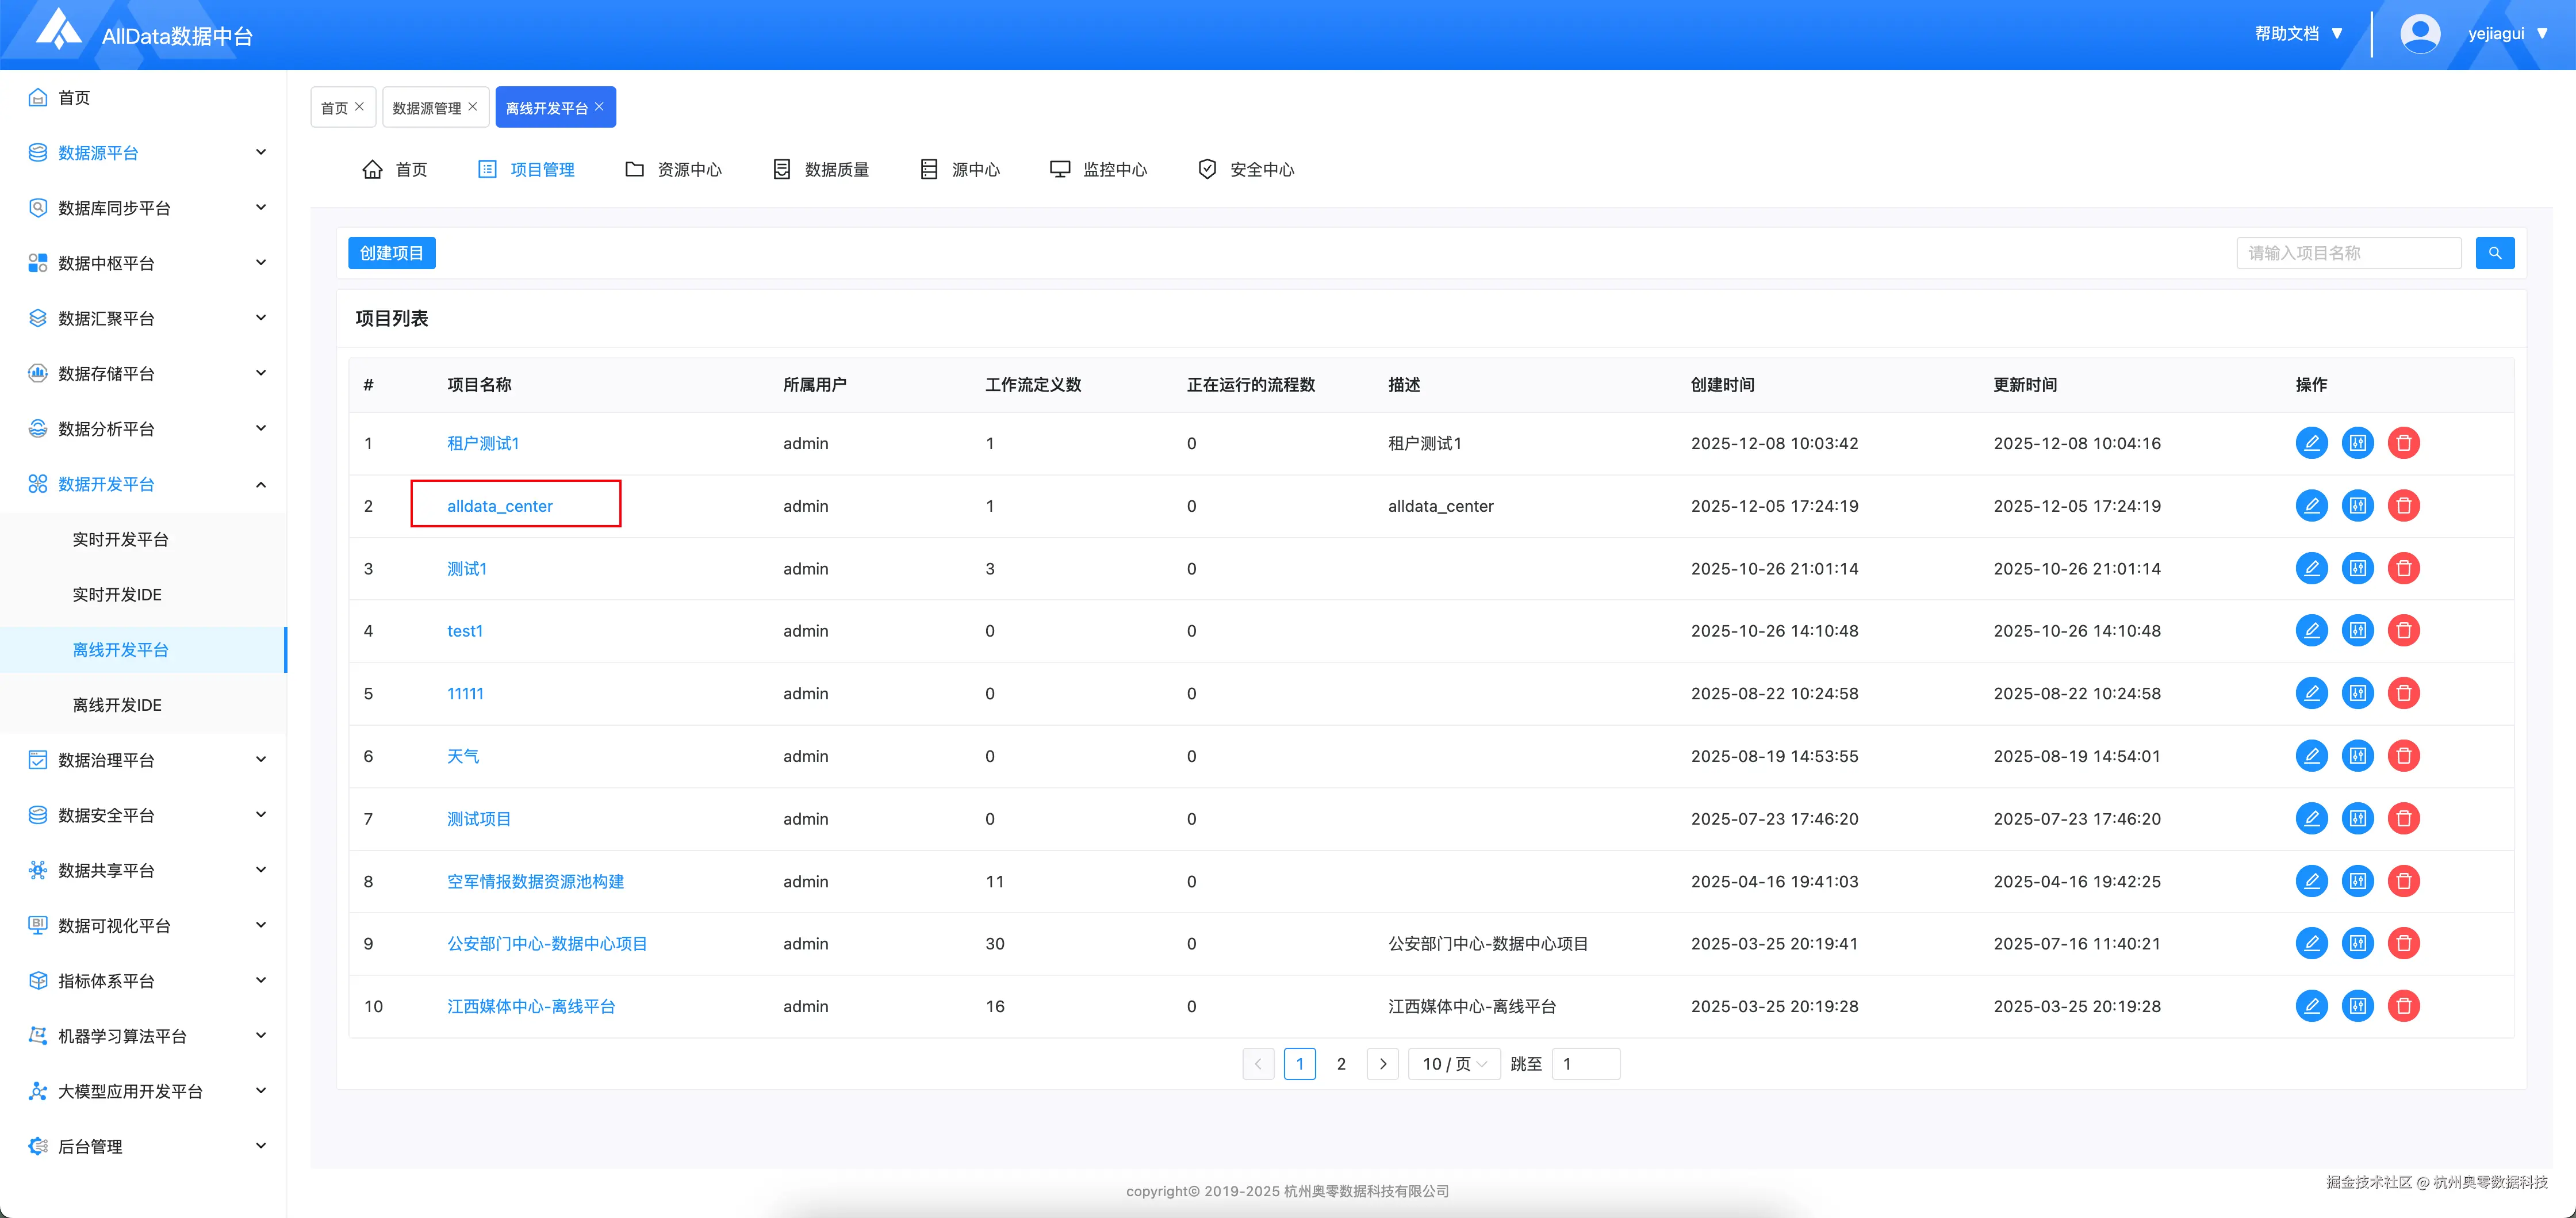Image resolution: width=2576 pixels, height=1218 pixels.
Task: Go to page 2 of project list
Action: click(1341, 1064)
